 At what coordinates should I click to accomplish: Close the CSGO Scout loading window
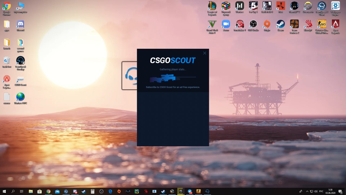pos(205,53)
